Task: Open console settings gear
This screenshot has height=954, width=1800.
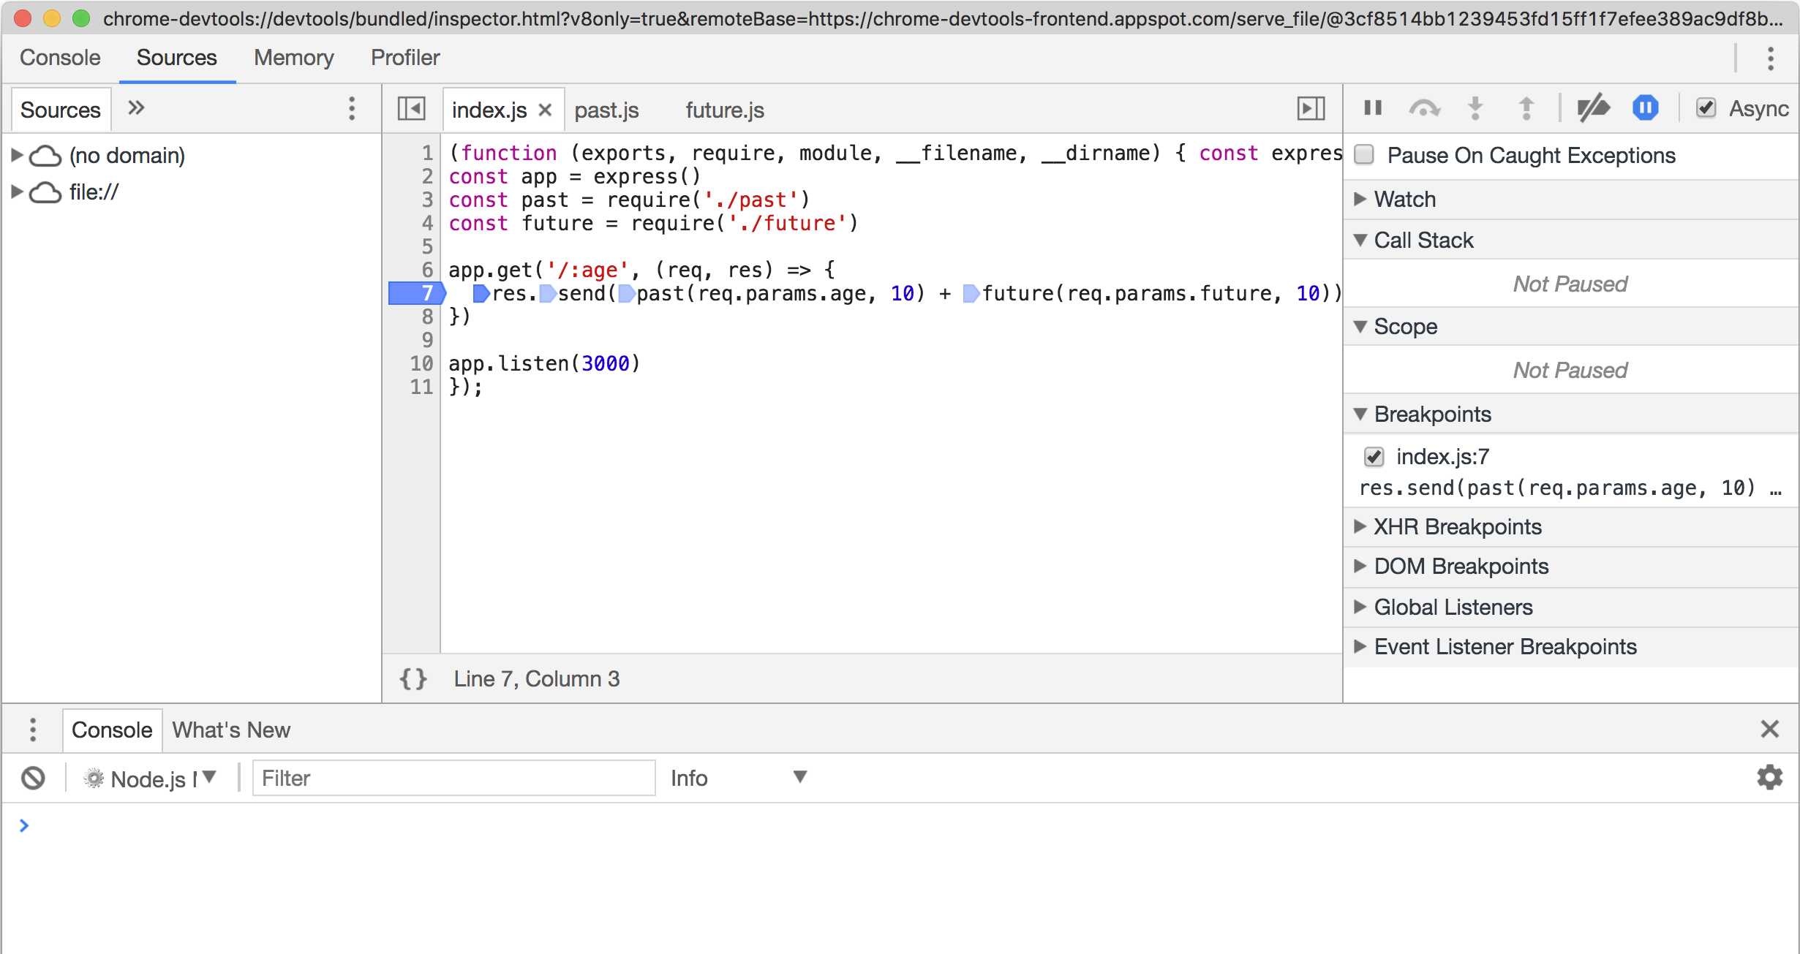Action: pos(1769,777)
